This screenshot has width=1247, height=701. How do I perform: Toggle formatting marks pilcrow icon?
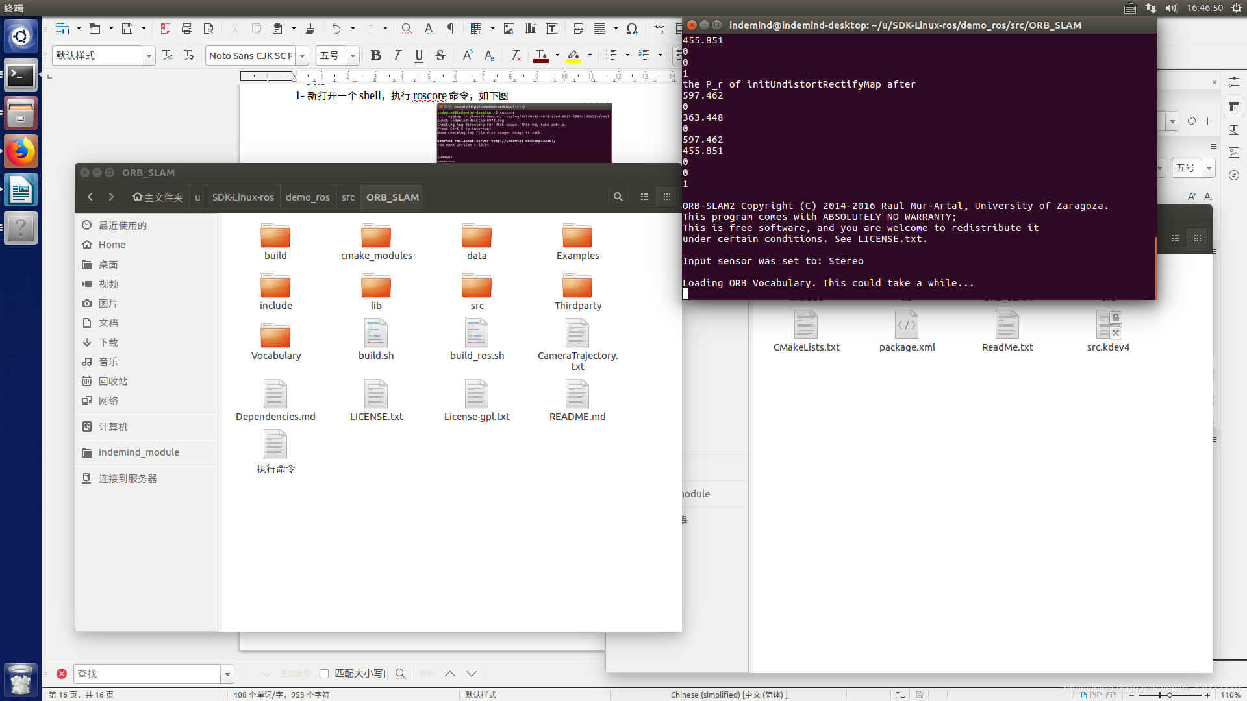tap(450, 29)
